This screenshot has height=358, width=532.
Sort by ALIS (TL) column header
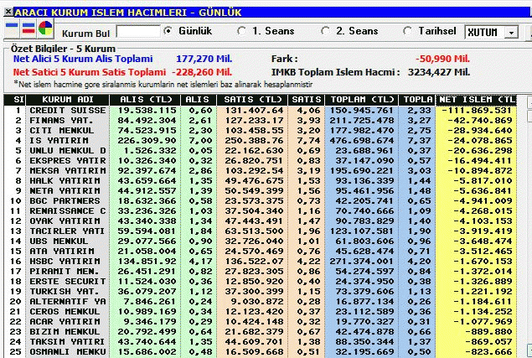(145, 100)
